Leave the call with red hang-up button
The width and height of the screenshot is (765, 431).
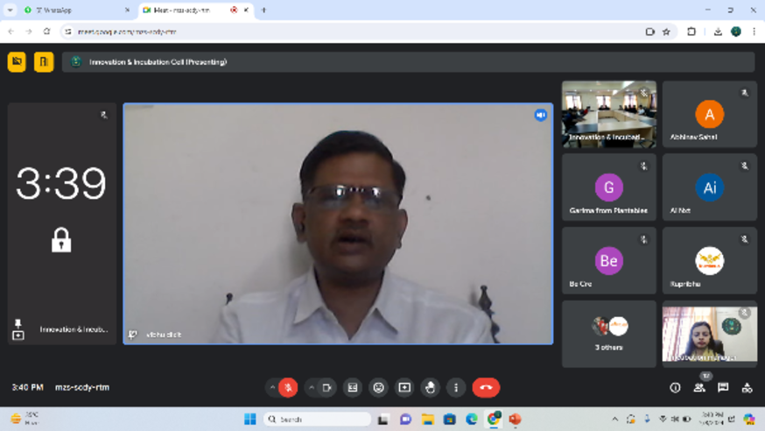tap(486, 387)
